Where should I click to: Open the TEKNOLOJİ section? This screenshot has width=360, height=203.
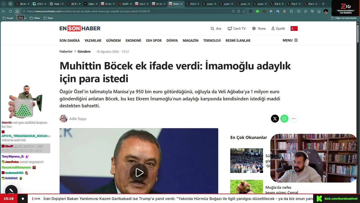212,41
